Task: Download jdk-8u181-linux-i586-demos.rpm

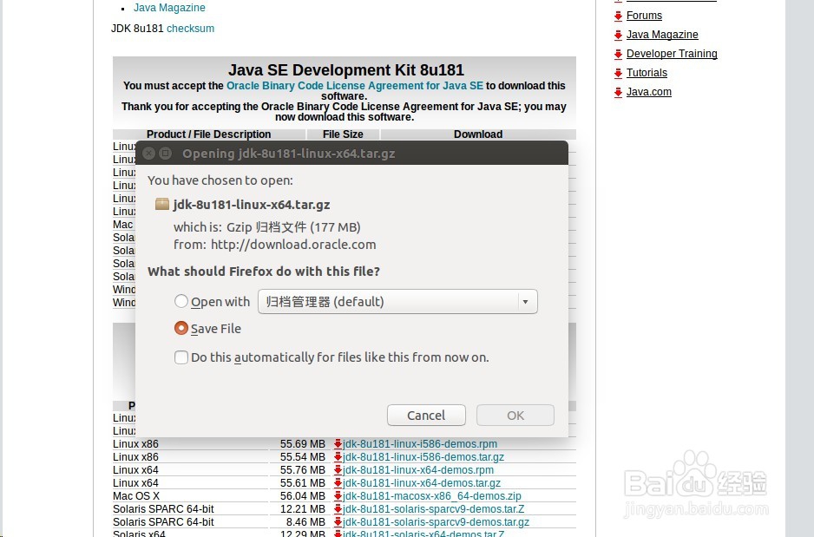Action: coord(420,444)
